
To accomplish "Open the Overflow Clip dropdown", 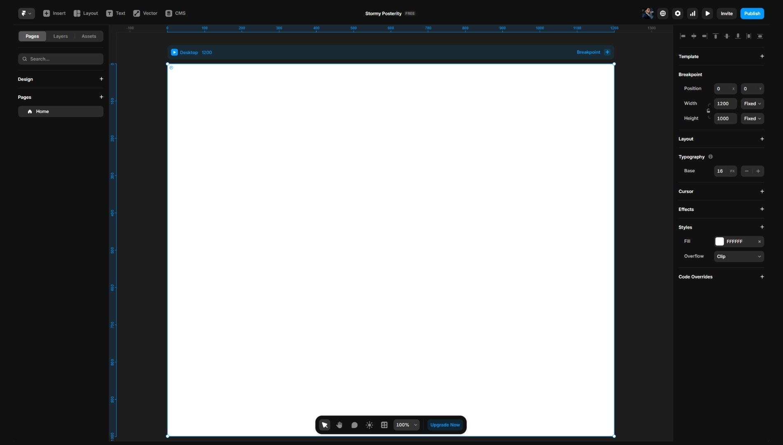I will [x=738, y=256].
